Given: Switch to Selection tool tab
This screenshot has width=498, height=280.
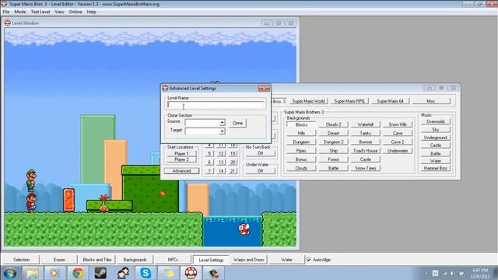Looking at the screenshot, I should (21, 259).
